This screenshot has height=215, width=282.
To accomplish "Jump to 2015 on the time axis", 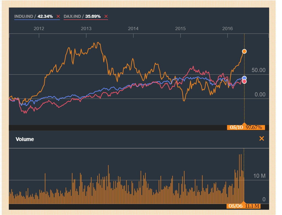I will click(180, 28).
